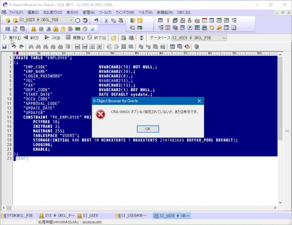Click the undo icon in top toolbar

tap(96, 20)
